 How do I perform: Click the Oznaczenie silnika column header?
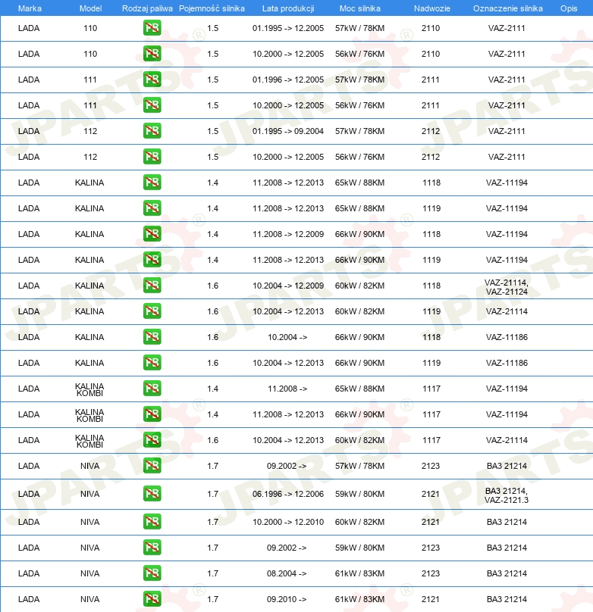point(508,8)
